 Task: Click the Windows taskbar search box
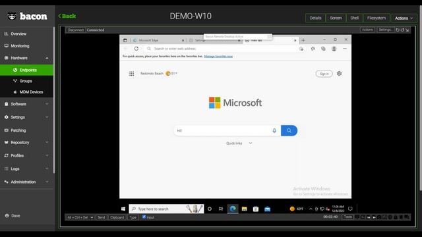coord(166,209)
